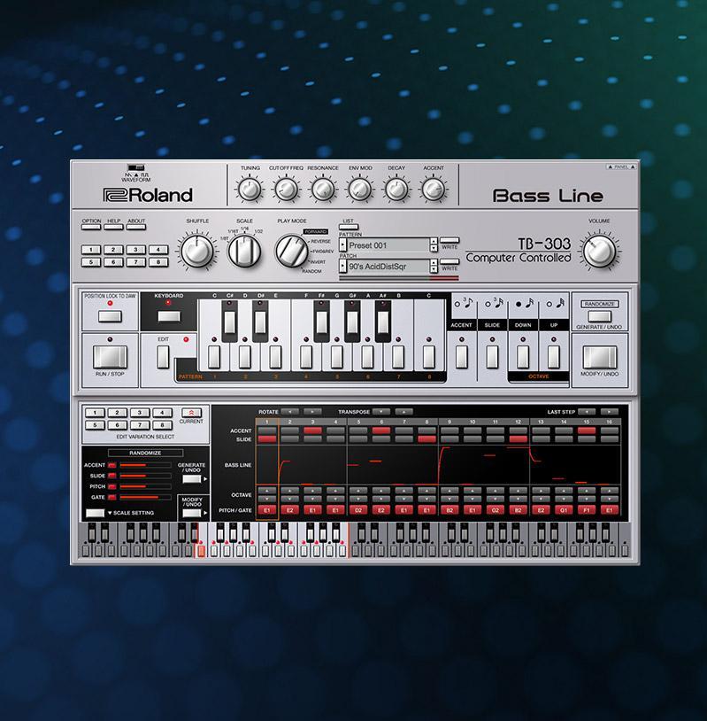Toggle Position Lock to DAW button
Viewport: 707px width, 721px height.
(110, 316)
